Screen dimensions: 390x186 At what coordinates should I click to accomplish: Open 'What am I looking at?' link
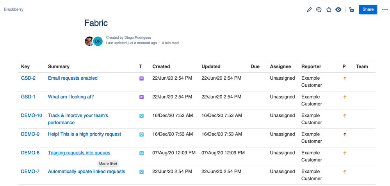coord(71,97)
